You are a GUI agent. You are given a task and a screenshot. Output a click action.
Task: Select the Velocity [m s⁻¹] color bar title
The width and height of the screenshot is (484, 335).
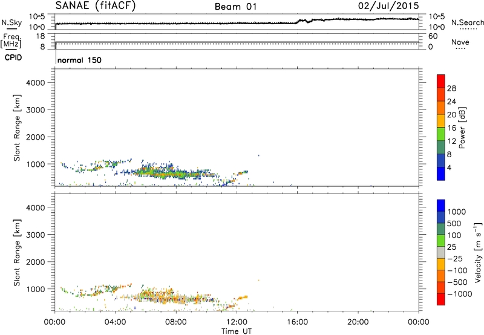[478, 252]
